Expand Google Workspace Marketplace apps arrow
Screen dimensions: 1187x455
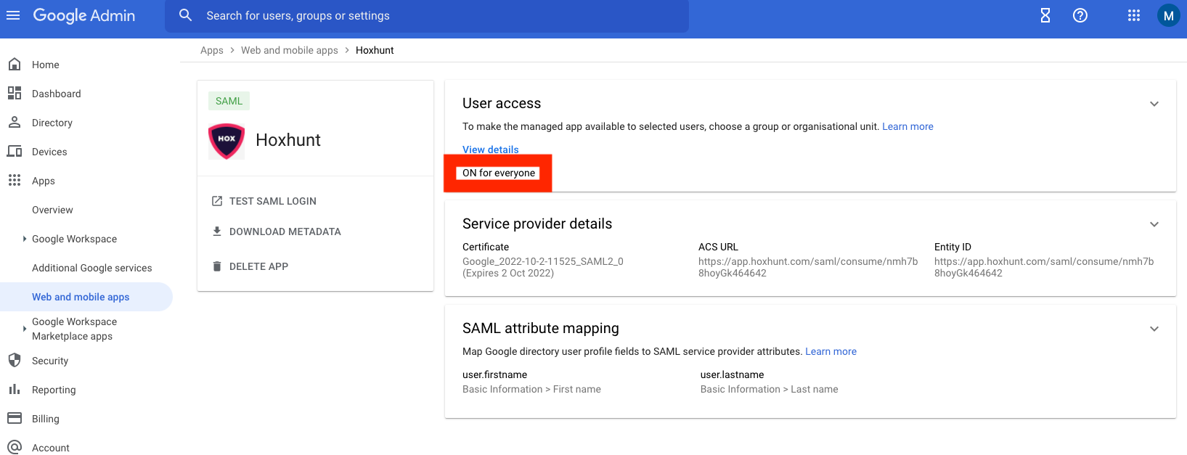24,329
